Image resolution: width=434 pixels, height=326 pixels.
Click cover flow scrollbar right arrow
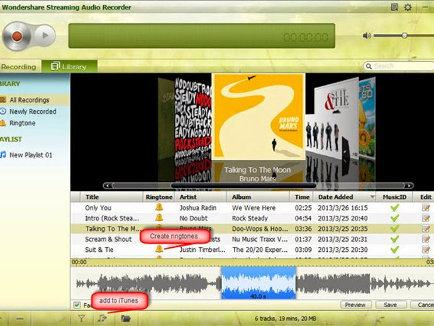(409, 186)
